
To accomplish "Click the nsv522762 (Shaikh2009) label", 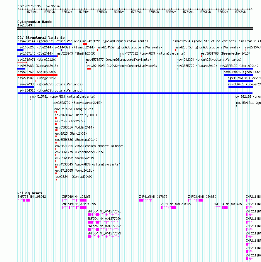I will (x=37, y=72).
